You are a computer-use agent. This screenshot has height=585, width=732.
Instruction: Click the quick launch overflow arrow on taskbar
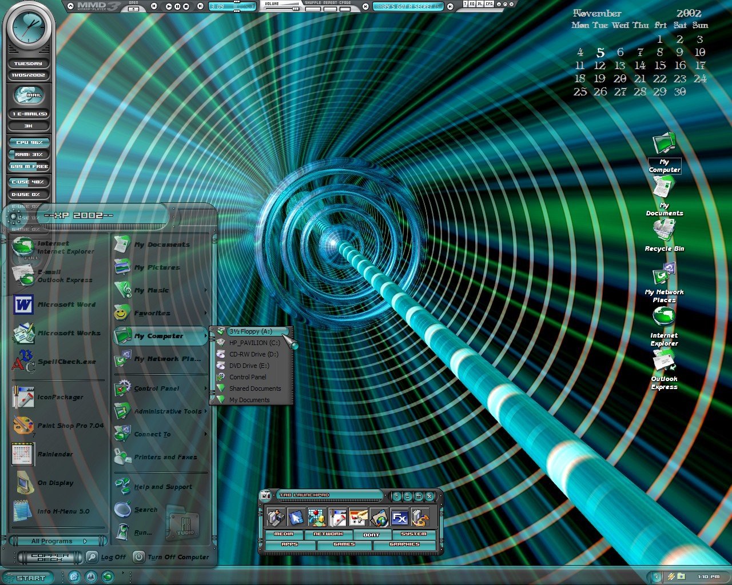123,573
